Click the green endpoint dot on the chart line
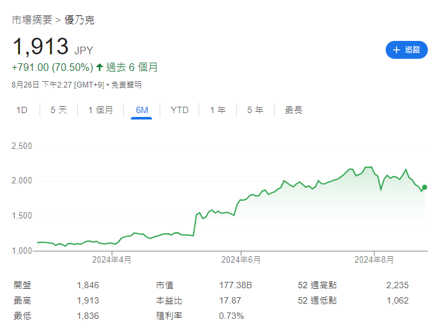The height and width of the screenshot is (324, 447). tap(425, 187)
